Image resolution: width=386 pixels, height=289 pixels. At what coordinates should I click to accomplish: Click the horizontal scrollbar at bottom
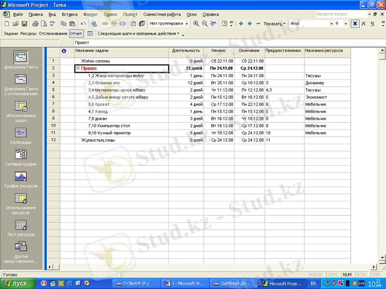pyautogui.click(x=212, y=267)
